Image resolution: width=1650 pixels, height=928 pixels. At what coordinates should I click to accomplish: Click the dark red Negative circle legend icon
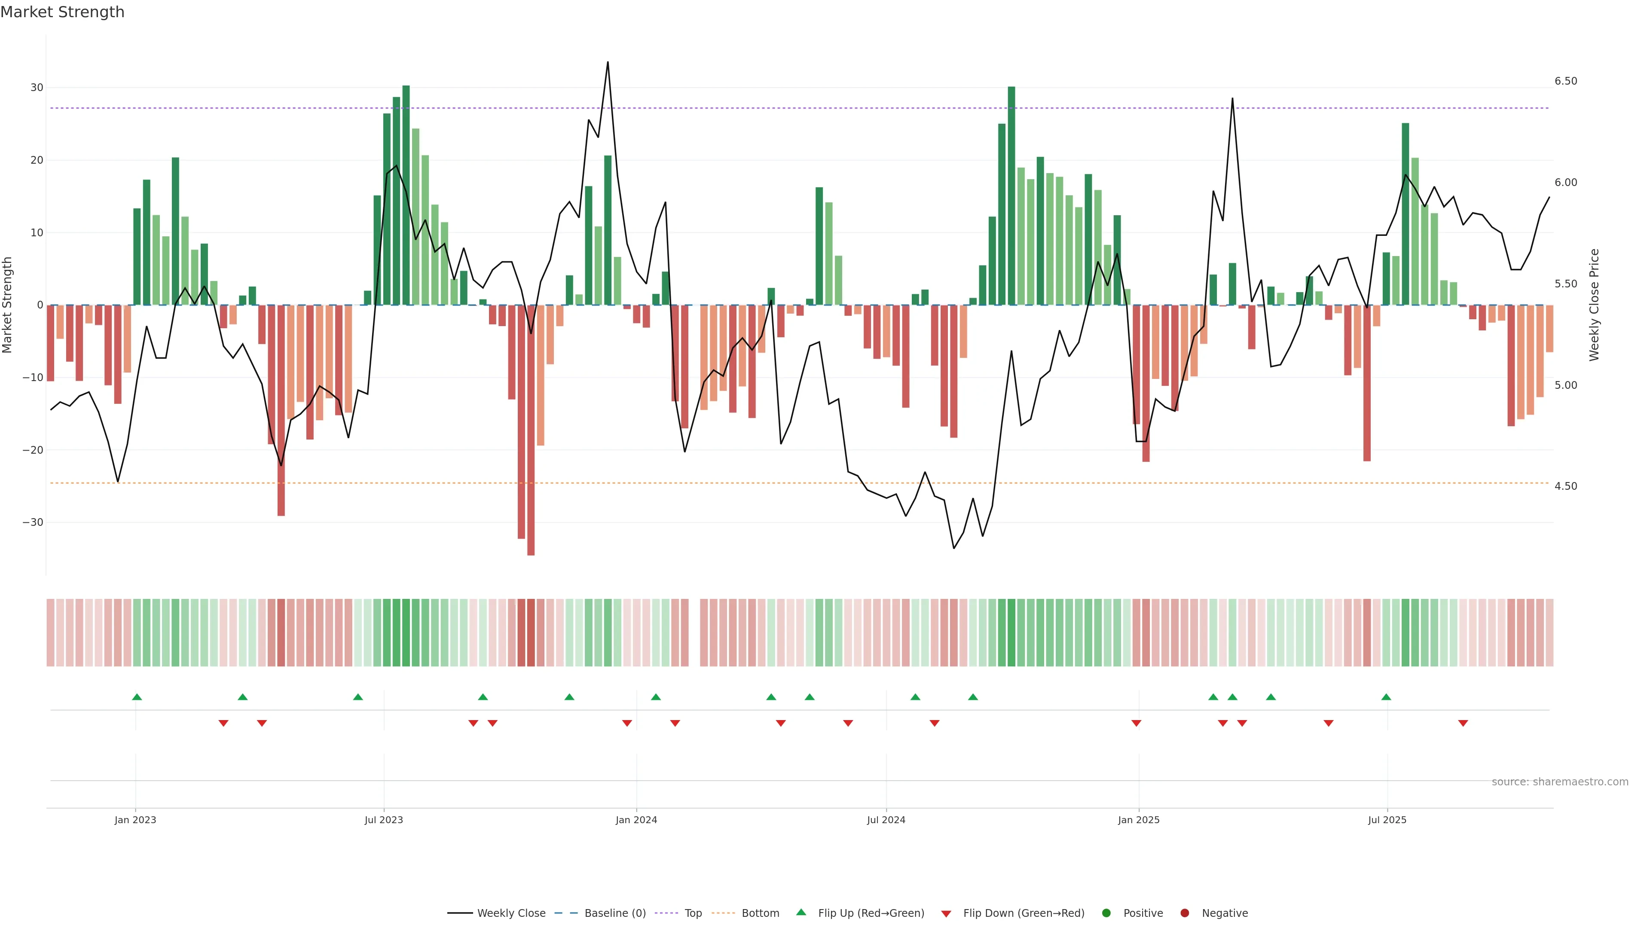click(x=1184, y=913)
